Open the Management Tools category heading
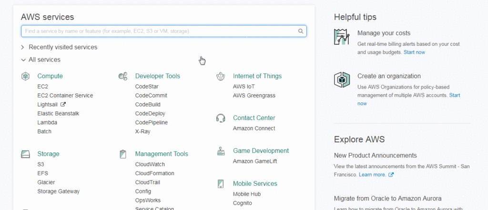Screen dimensions: 488x210 tap(162, 154)
